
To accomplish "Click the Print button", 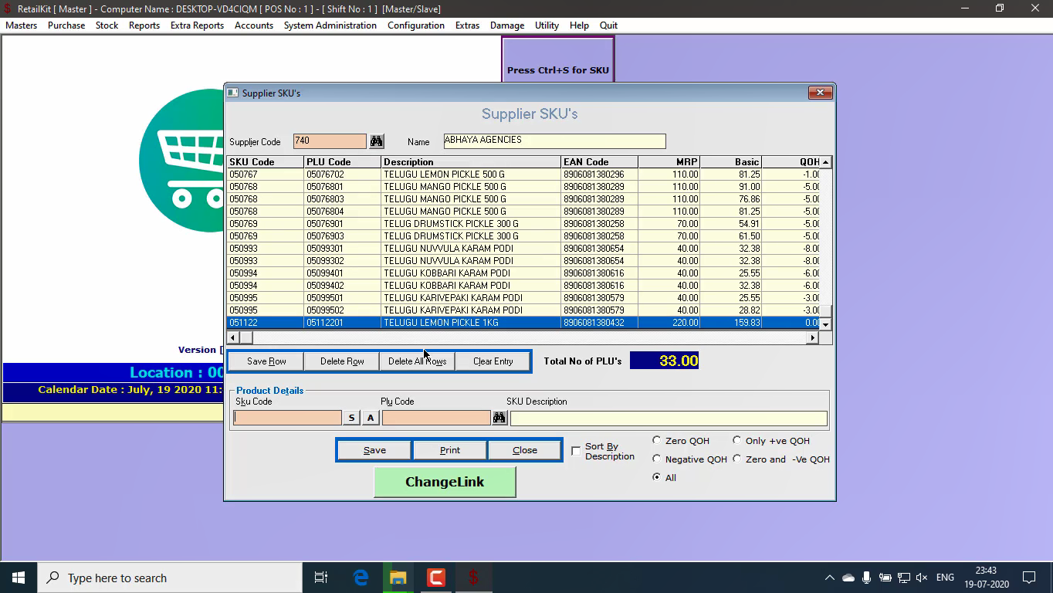I will tap(450, 450).
